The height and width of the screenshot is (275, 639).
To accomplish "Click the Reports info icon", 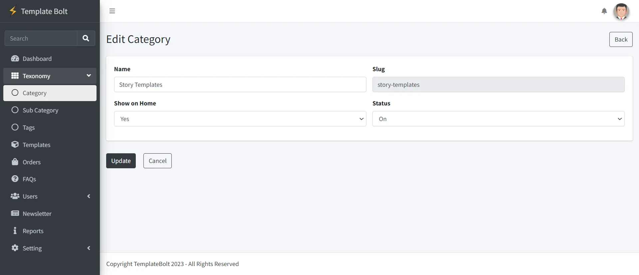I will click(x=15, y=231).
